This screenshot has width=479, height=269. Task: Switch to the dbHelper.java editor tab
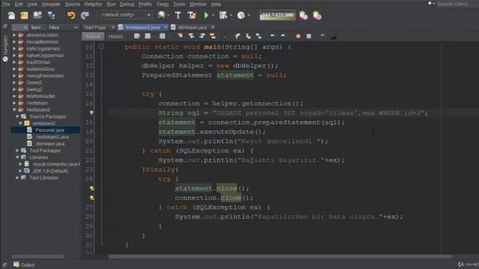tap(192, 28)
